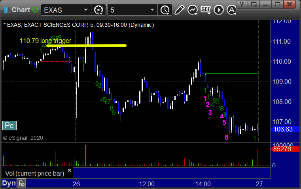Click the 106.63 current price label

coord(285,130)
